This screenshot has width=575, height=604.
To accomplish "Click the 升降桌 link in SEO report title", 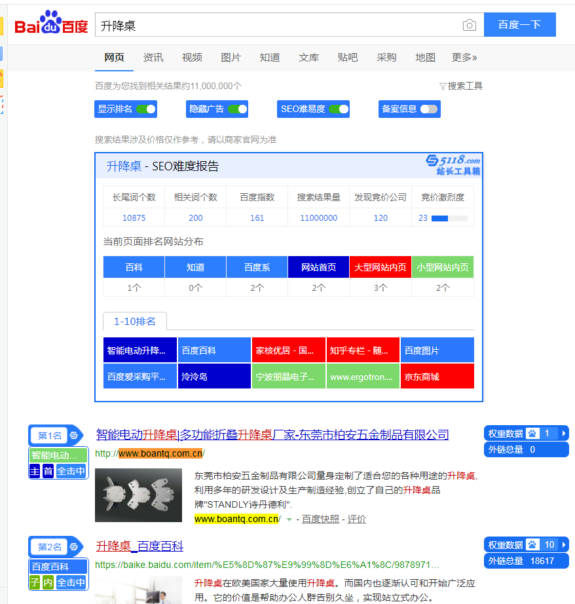I will (124, 166).
